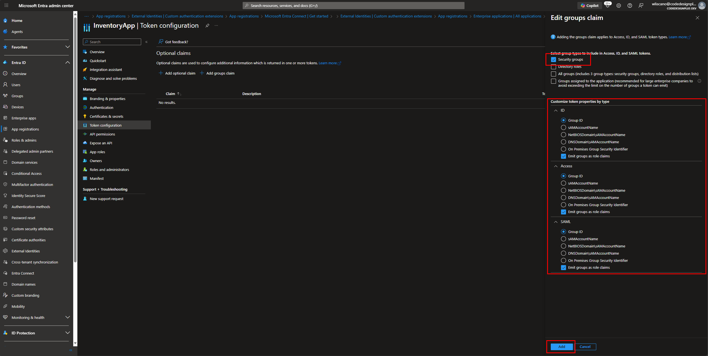This screenshot has height=356, width=708.
Task: Click Add optional claim
Action: pos(177,73)
